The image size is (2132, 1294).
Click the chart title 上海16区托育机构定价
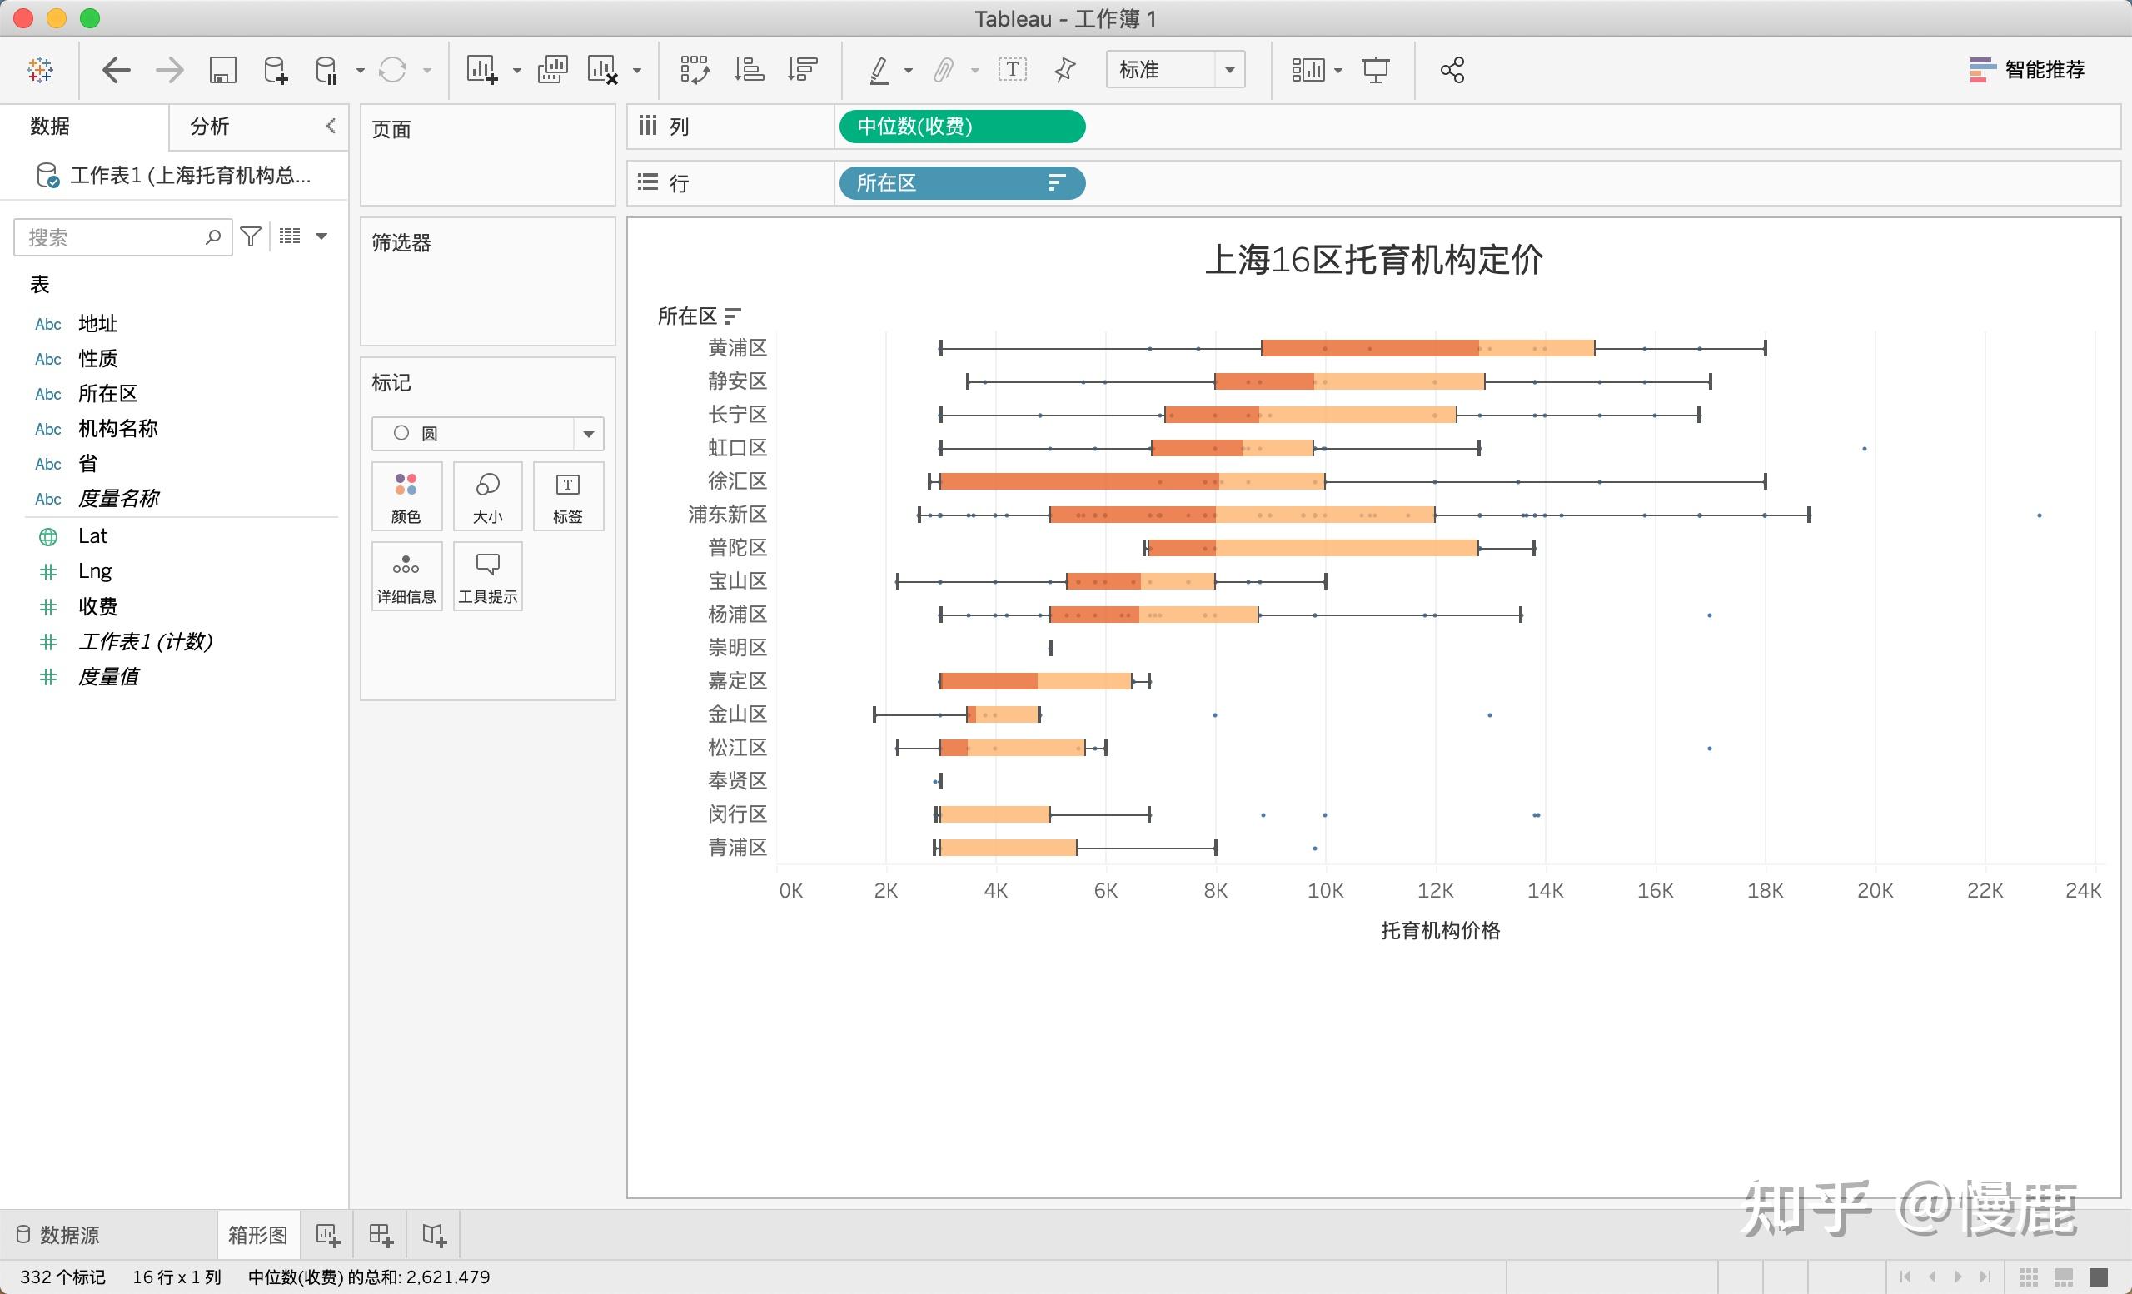pyautogui.click(x=1374, y=260)
